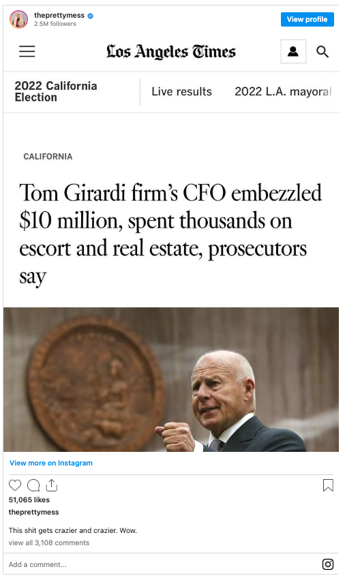Open the Tom Girardi article headline
345x580 pixels.
coord(170,234)
